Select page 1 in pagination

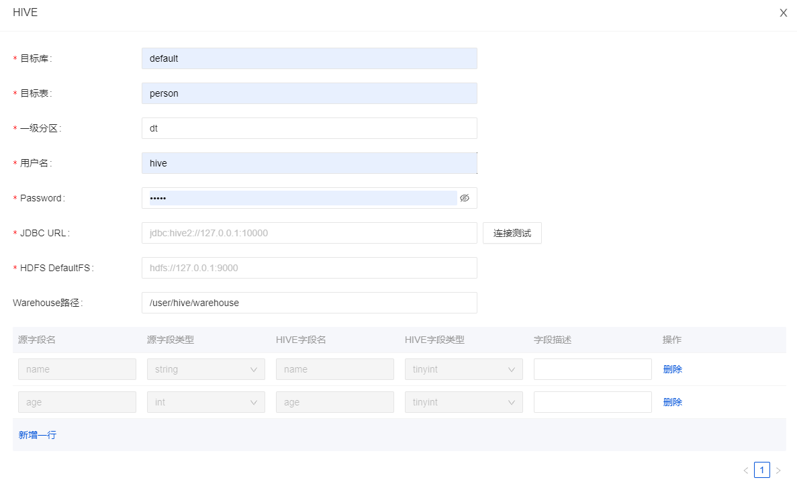pyautogui.click(x=762, y=471)
